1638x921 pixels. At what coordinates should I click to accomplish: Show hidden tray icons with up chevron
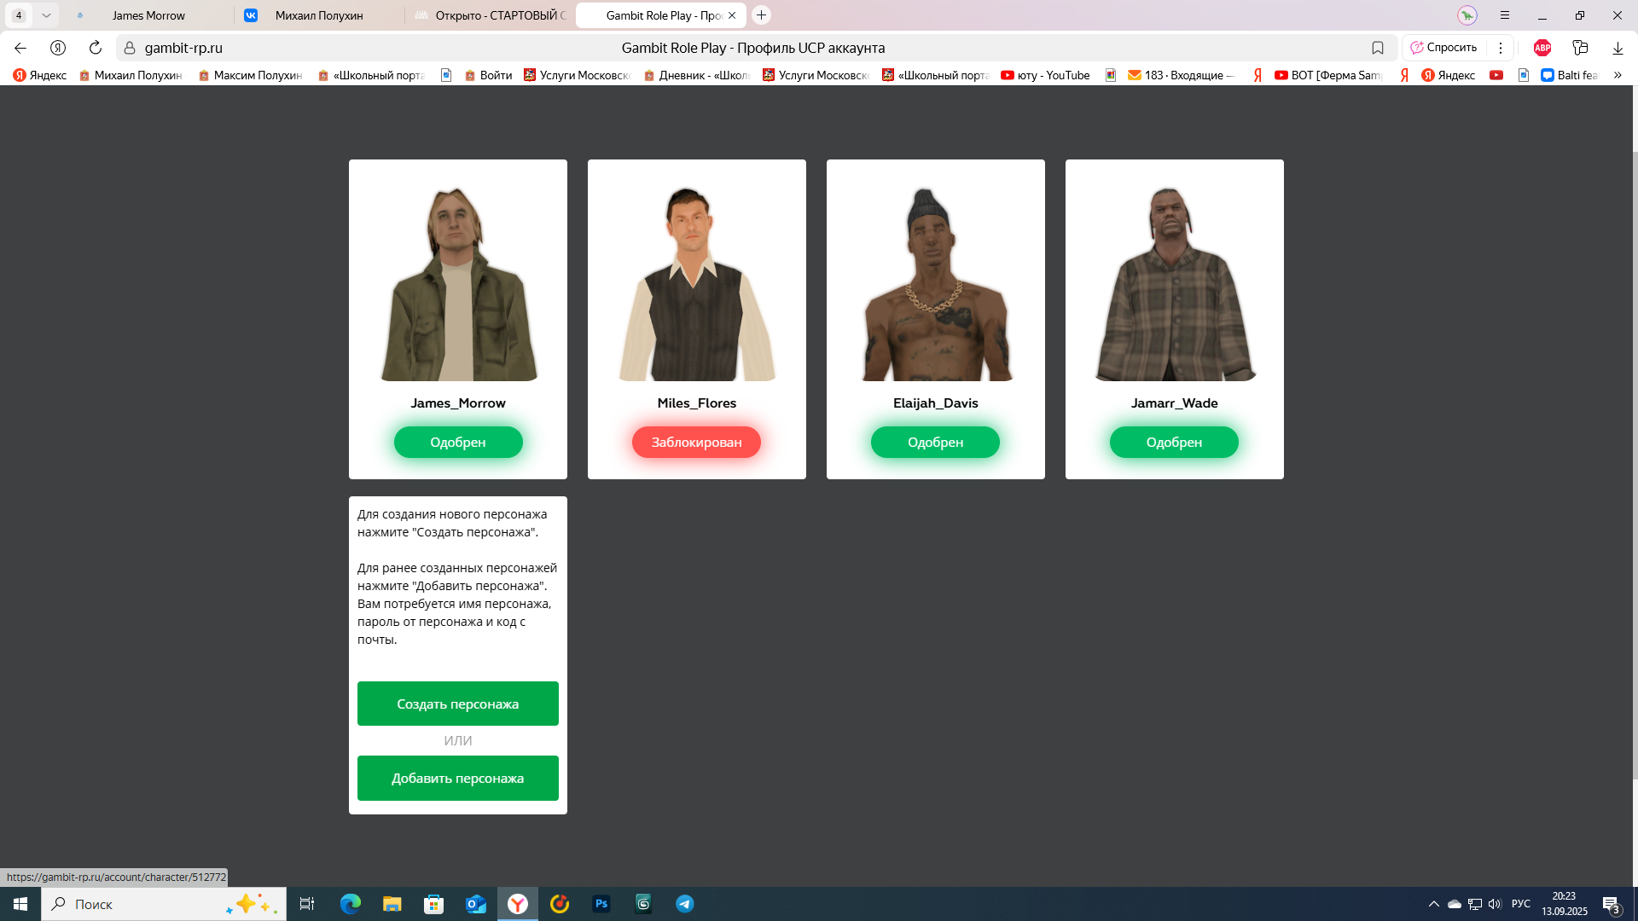(1434, 904)
